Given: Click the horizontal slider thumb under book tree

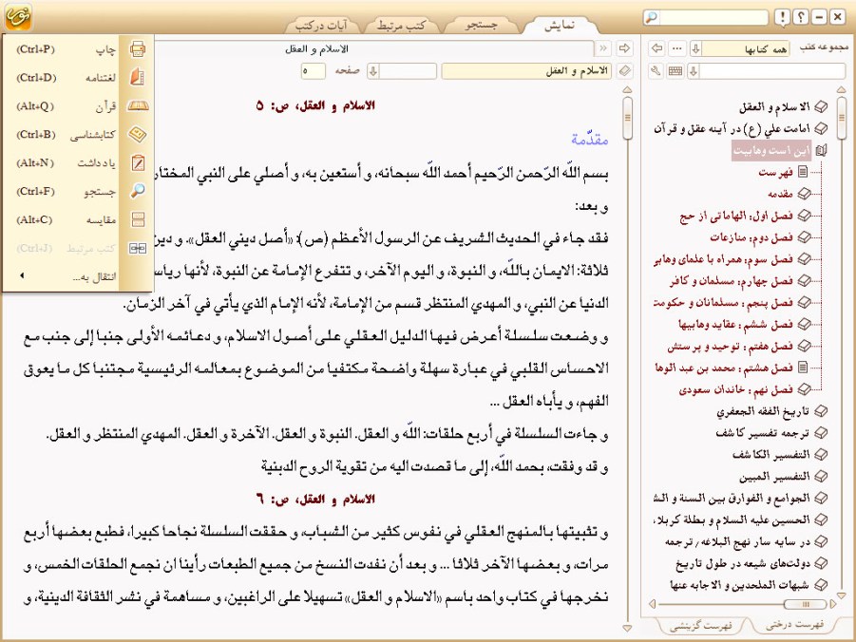Looking at the screenshot, I should click(x=805, y=604).
